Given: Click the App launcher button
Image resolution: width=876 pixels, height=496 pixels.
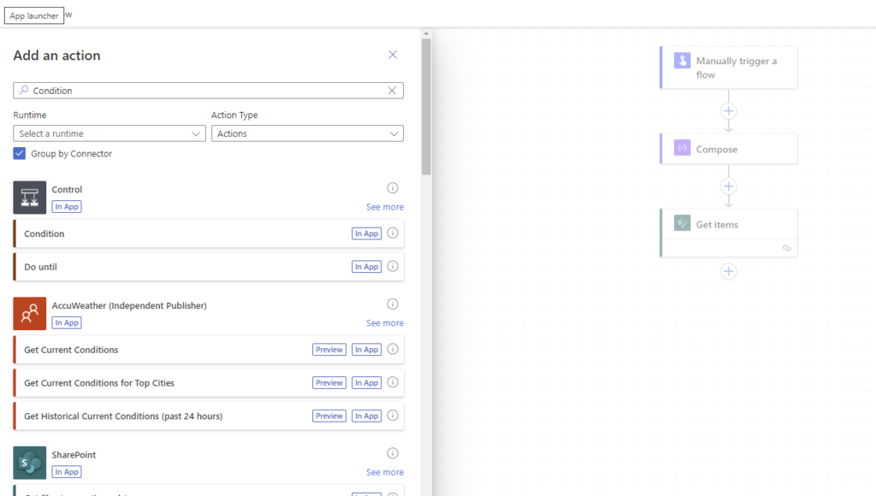Looking at the screenshot, I should pos(34,15).
